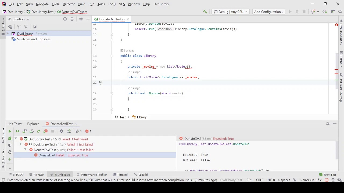Close the DonateDvdTest unit test session tab
The height and width of the screenshot is (193, 344).
76,124
